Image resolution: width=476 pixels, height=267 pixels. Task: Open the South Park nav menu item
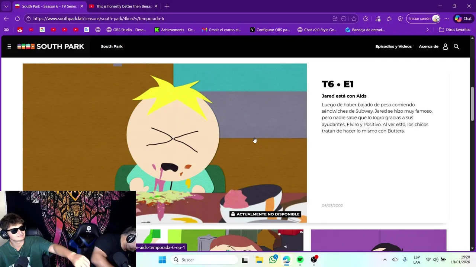tap(112, 46)
